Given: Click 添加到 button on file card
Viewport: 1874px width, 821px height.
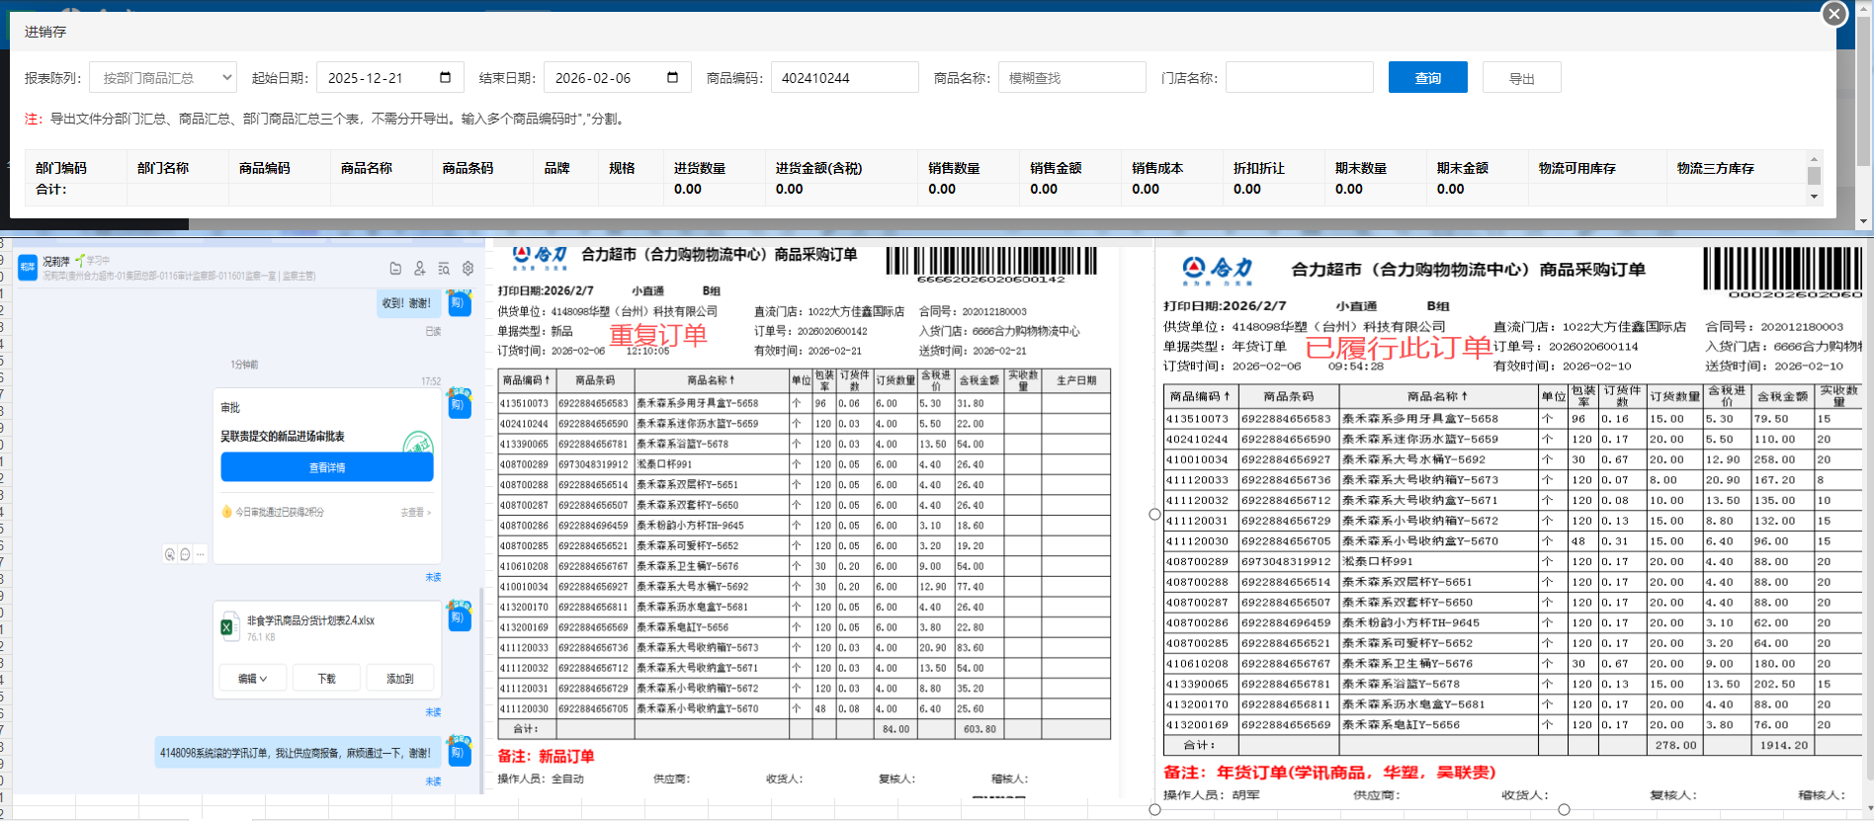Looking at the screenshot, I should (x=399, y=679).
